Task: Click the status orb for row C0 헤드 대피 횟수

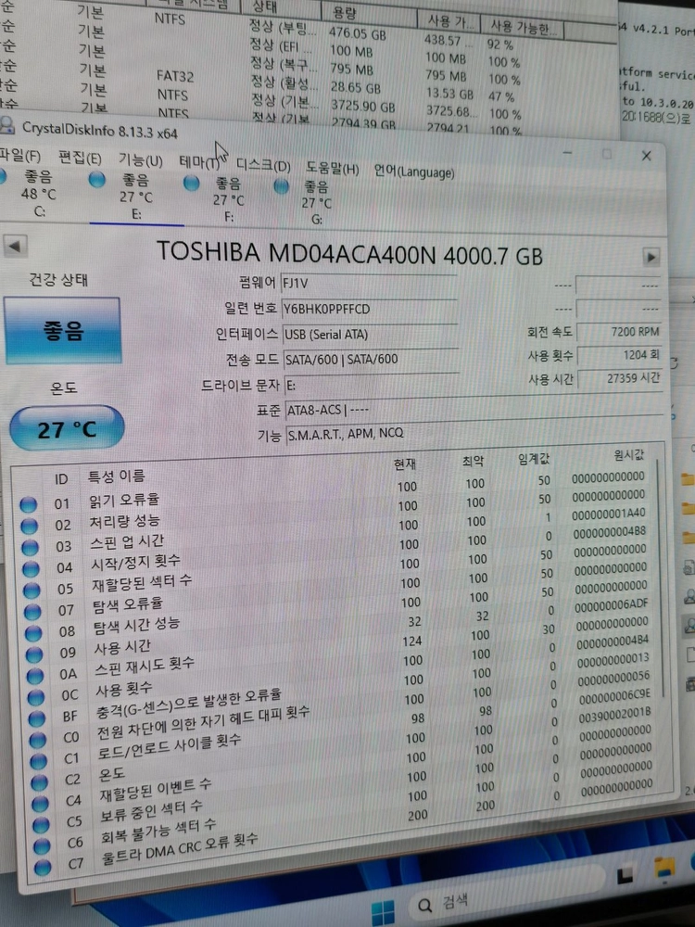Action: point(37,739)
